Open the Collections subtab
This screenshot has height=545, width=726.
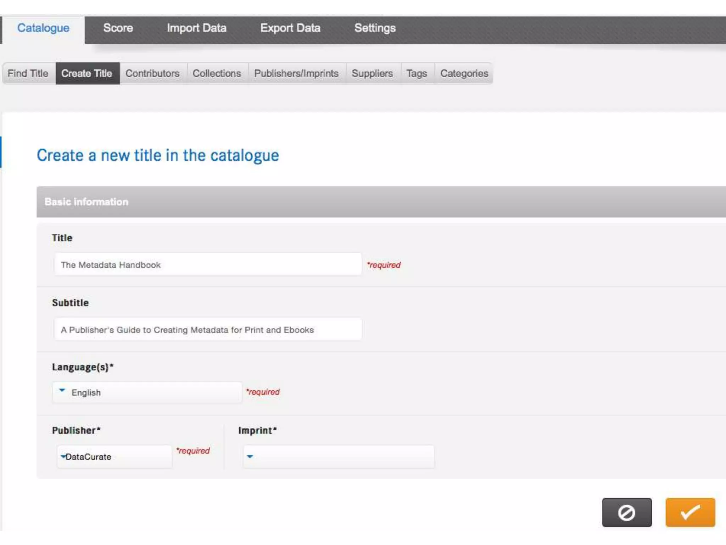pos(217,73)
